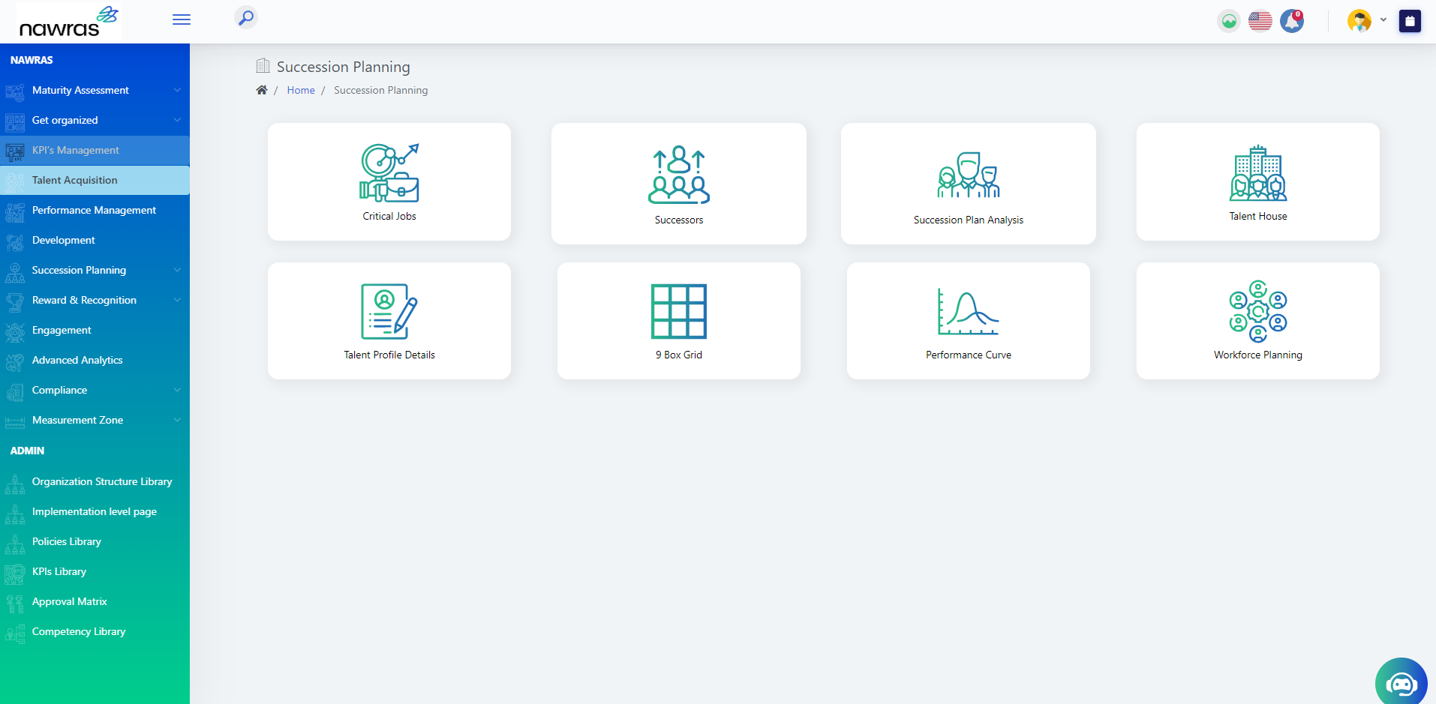Click the Home breadcrumb link
This screenshot has height=704, width=1436.
[301, 90]
